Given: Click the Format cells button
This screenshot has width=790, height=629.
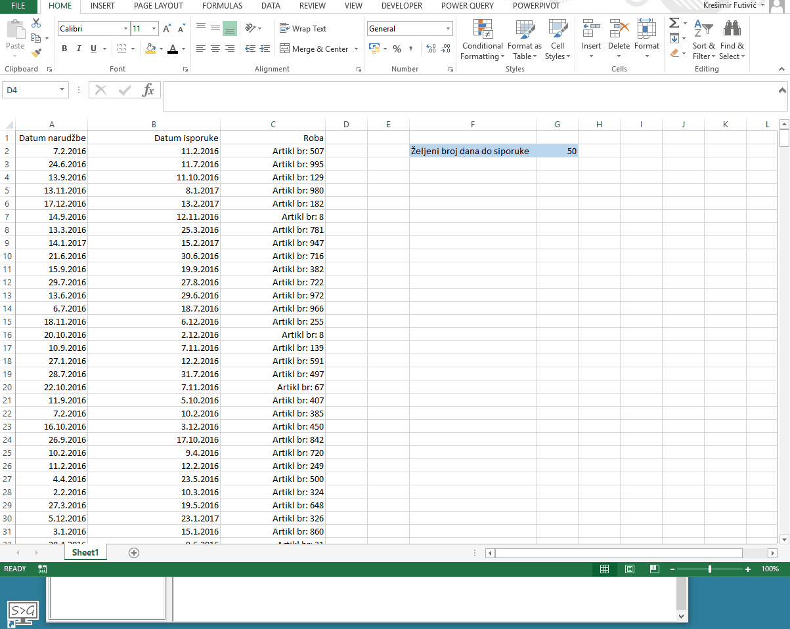Looking at the screenshot, I should click(647, 39).
